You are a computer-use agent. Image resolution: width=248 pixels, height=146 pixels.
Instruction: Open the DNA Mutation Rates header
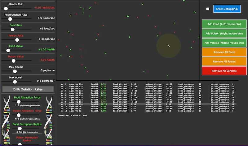coord(28,89)
